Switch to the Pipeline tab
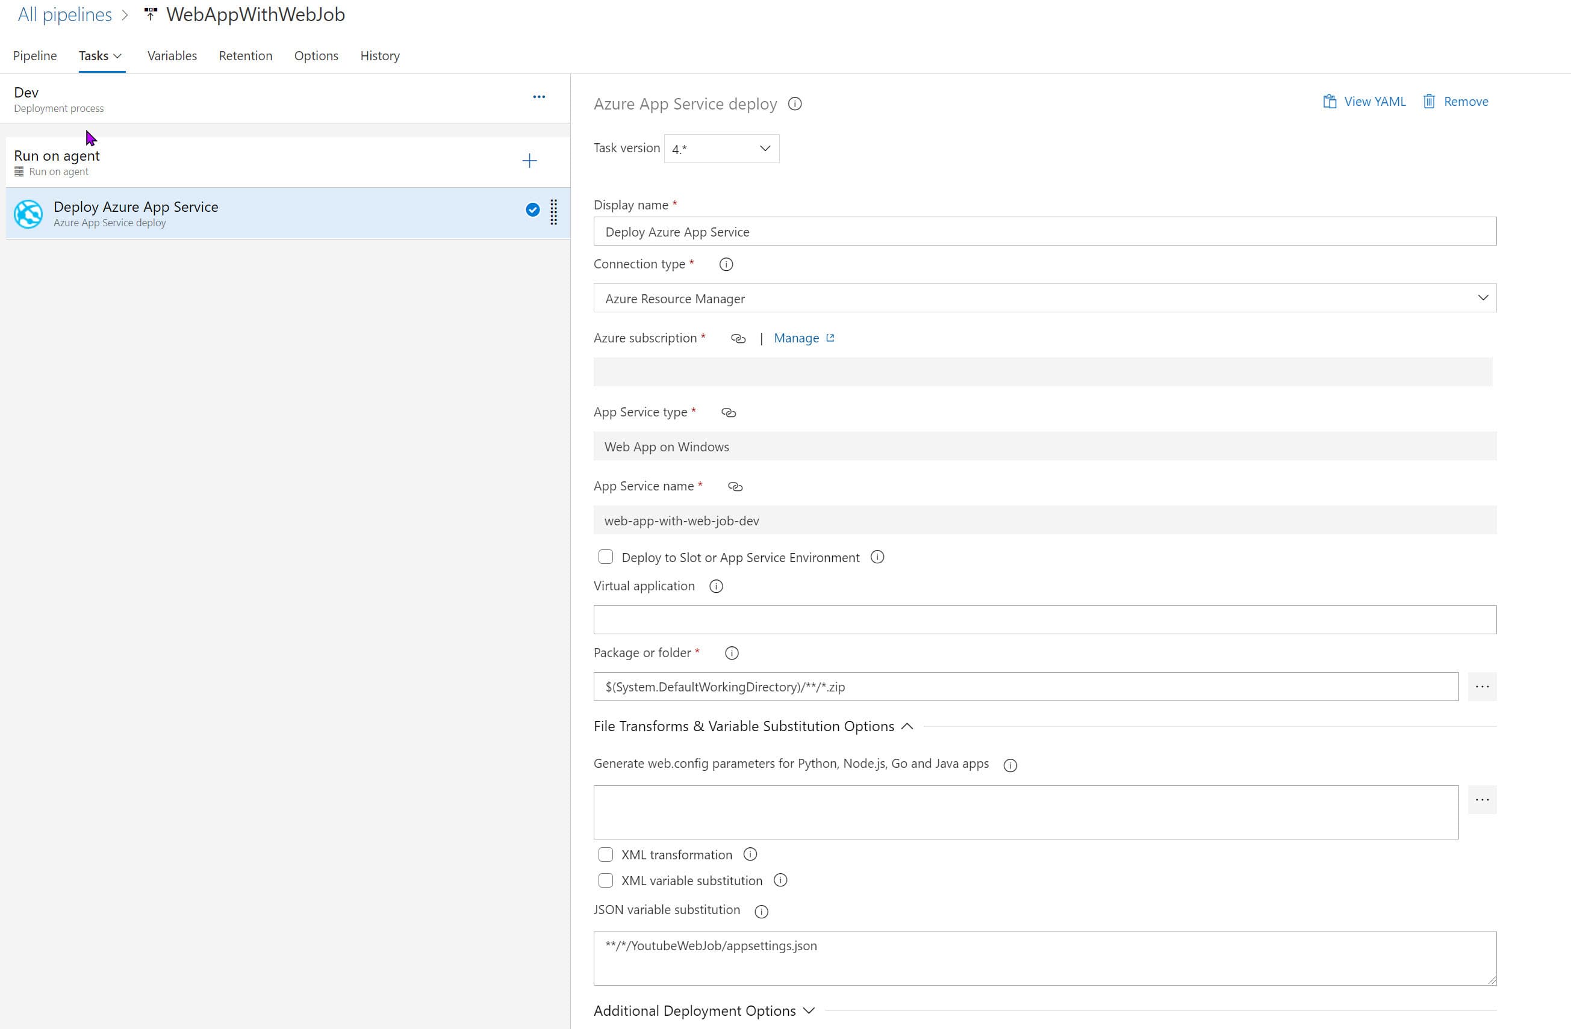The height and width of the screenshot is (1029, 1571). click(x=35, y=56)
